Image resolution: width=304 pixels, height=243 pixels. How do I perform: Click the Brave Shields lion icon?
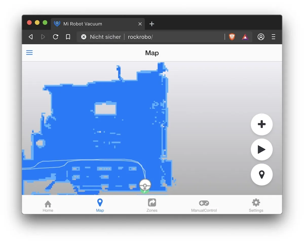[x=232, y=37]
